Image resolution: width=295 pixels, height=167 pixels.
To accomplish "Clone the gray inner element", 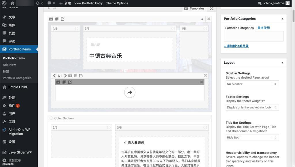I will tap(64, 82).
